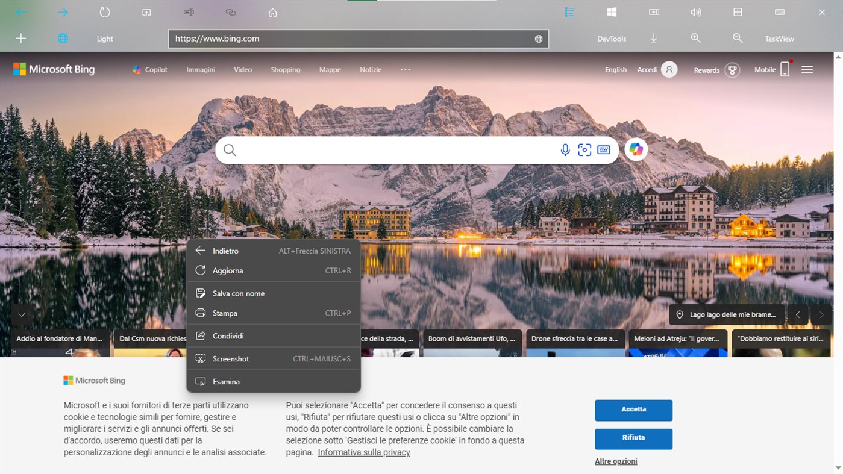Image resolution: width=843 pixels, height=474 pixels.
Task: Click the Microsoft Bing logo in the header
Action: click(x=54, y=69)
